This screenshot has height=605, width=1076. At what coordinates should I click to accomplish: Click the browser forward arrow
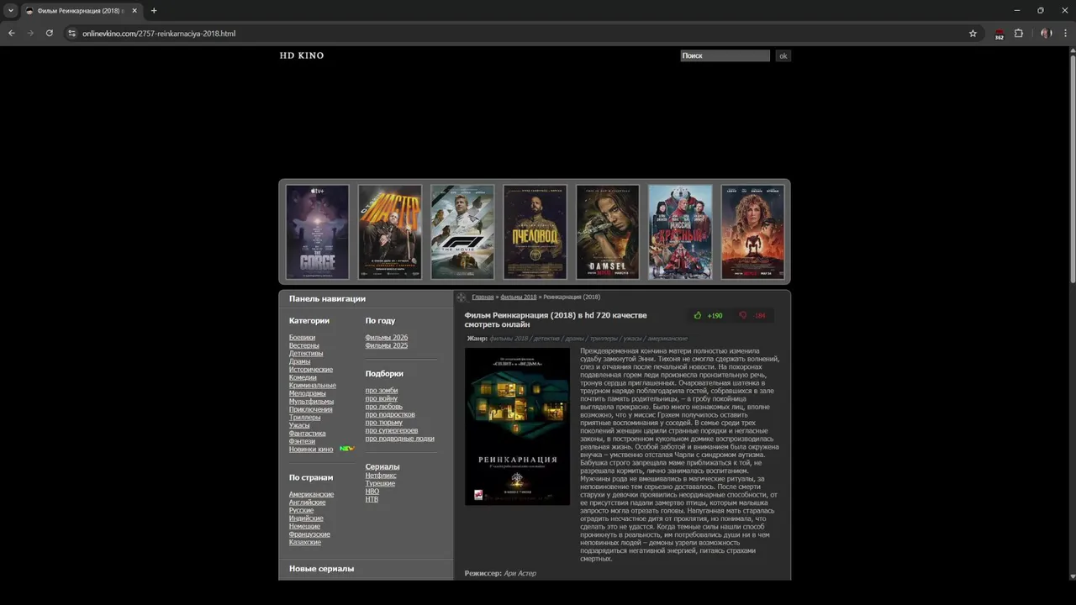[30, 34]
